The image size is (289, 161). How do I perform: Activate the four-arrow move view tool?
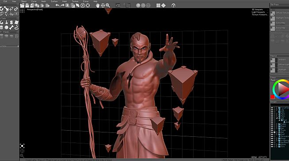point(103,6)
